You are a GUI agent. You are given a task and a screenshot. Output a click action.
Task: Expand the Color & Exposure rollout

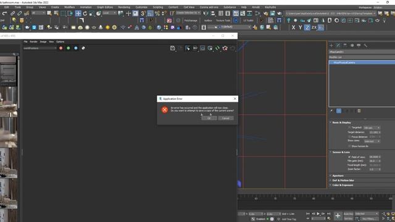pyautogui.click(x=343, y=185)
